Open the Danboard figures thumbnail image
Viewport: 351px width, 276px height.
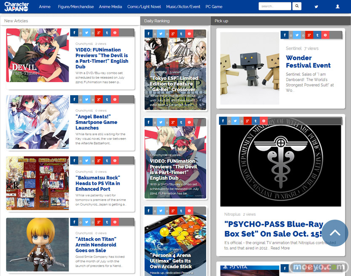(250, 68)
